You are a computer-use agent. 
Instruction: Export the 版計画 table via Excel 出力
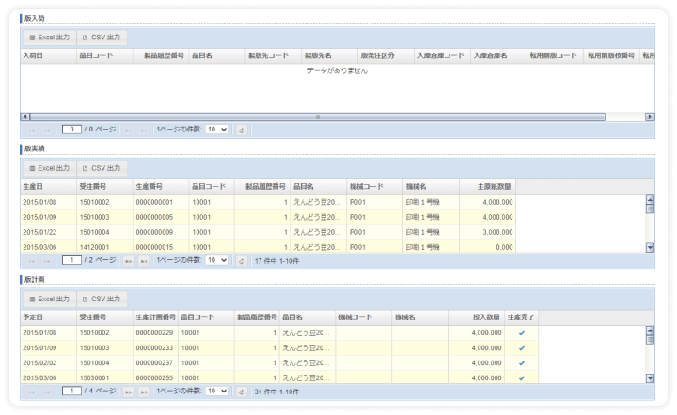coord(49,299)
